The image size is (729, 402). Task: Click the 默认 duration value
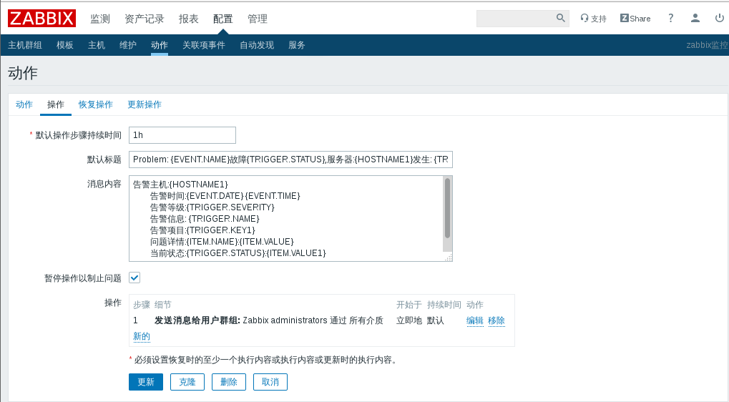436,320
